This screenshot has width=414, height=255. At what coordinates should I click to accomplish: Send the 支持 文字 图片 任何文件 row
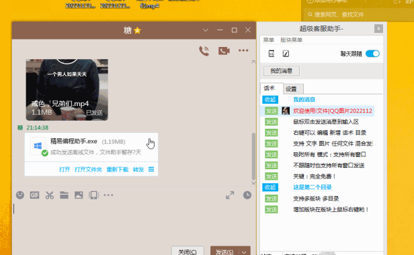click(x=272, y=144)
